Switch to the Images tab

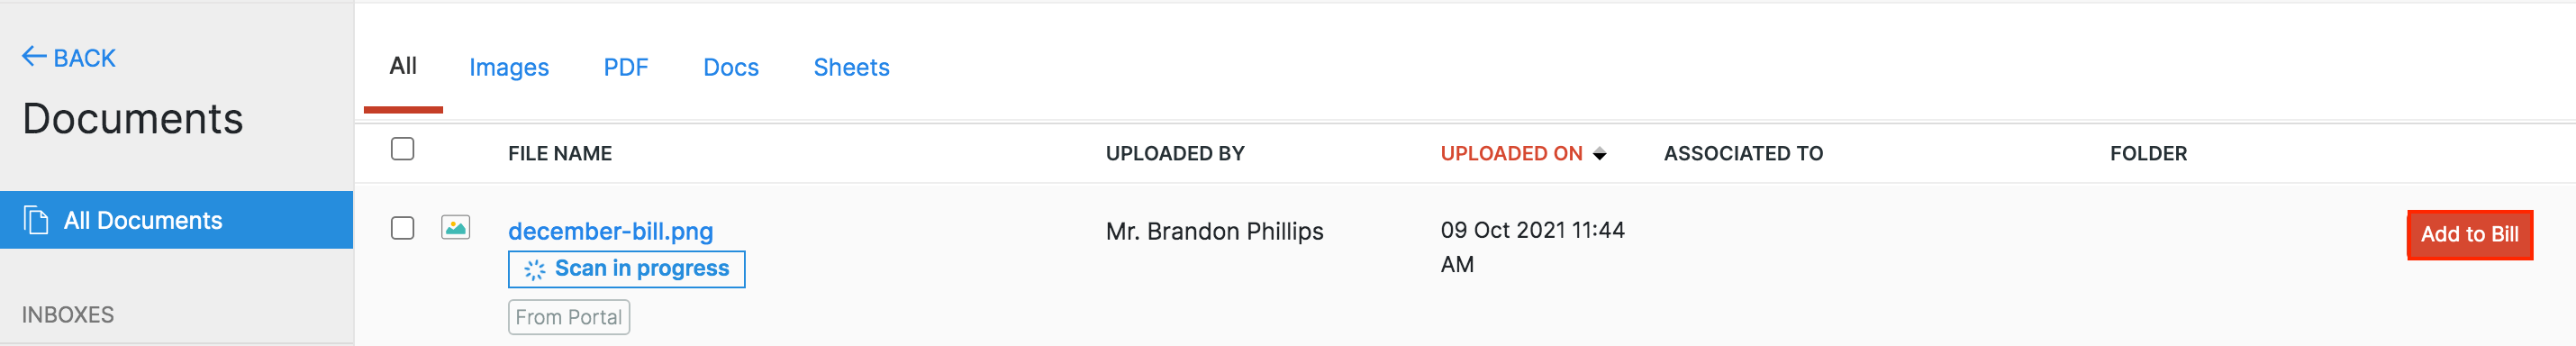[x=509, y=67]
